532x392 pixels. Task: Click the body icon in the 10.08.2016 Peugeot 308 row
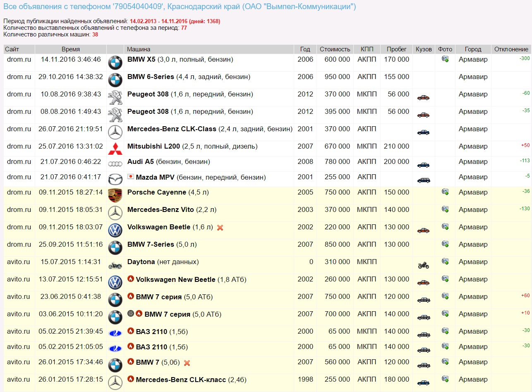[x=424, y=98]
